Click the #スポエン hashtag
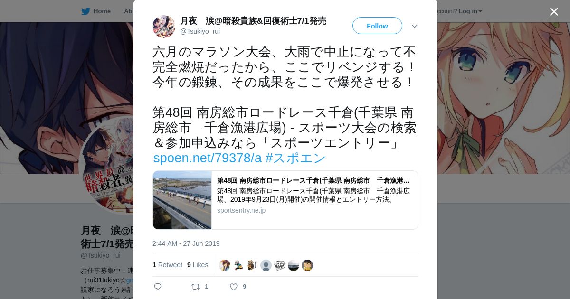This screenshot has height=299, width=570. point(295,158)
